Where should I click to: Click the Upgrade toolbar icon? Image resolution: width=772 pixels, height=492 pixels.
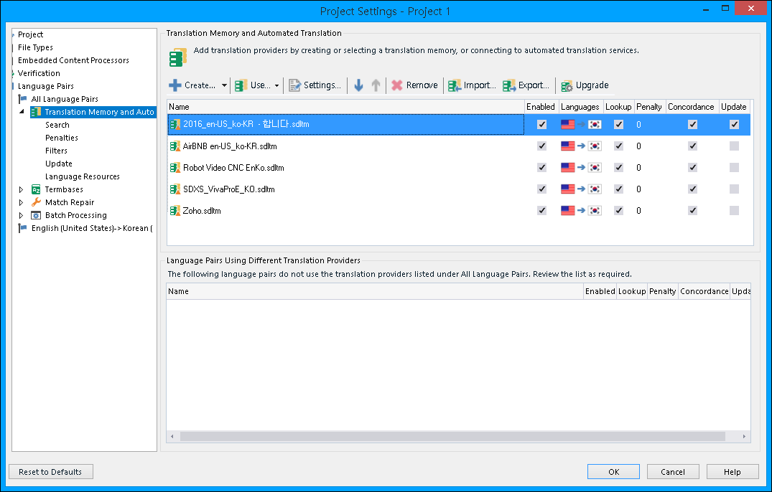(567, 85)
